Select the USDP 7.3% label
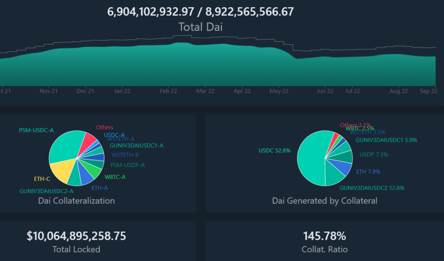 [374, 154]
